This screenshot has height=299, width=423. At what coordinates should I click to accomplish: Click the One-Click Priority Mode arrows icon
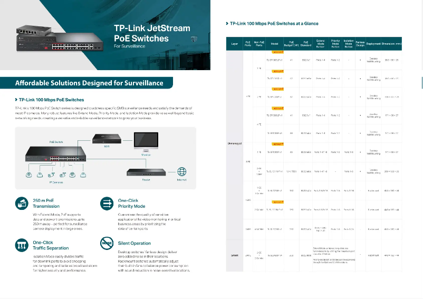click(x=107, y=204)
